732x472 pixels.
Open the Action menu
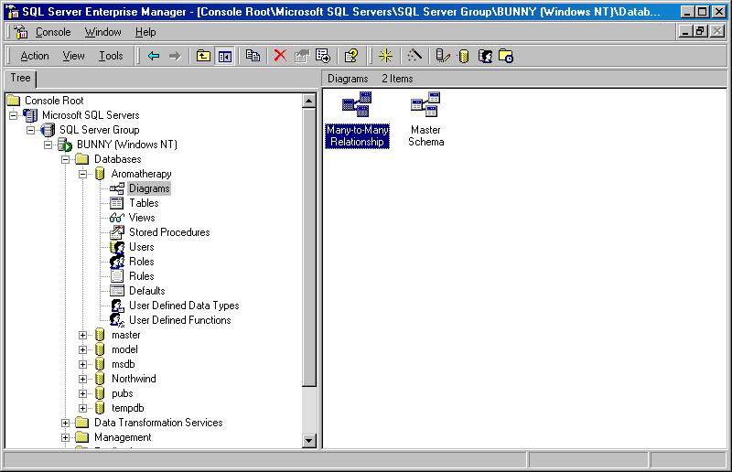tap(35, 56)
